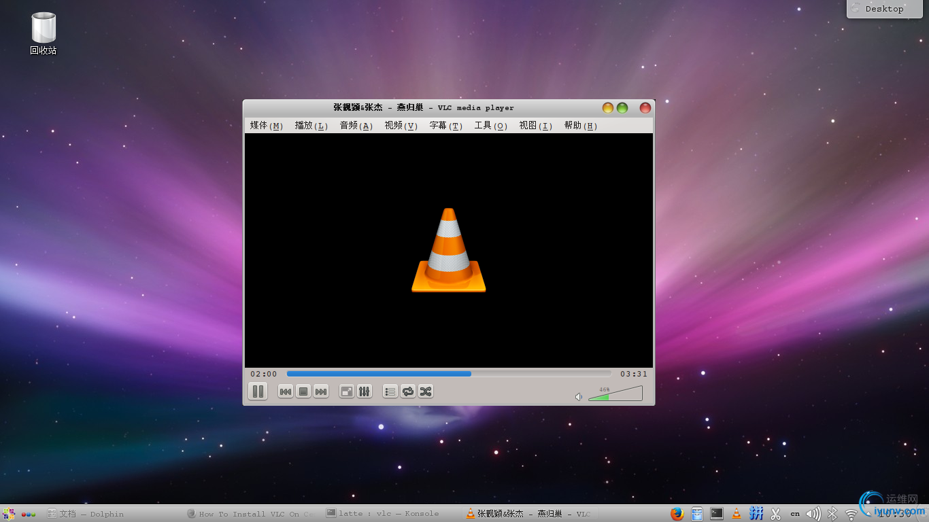929x522 pixels.
Task: Toggle loop/repeat mode
Action: pos(408,391)
